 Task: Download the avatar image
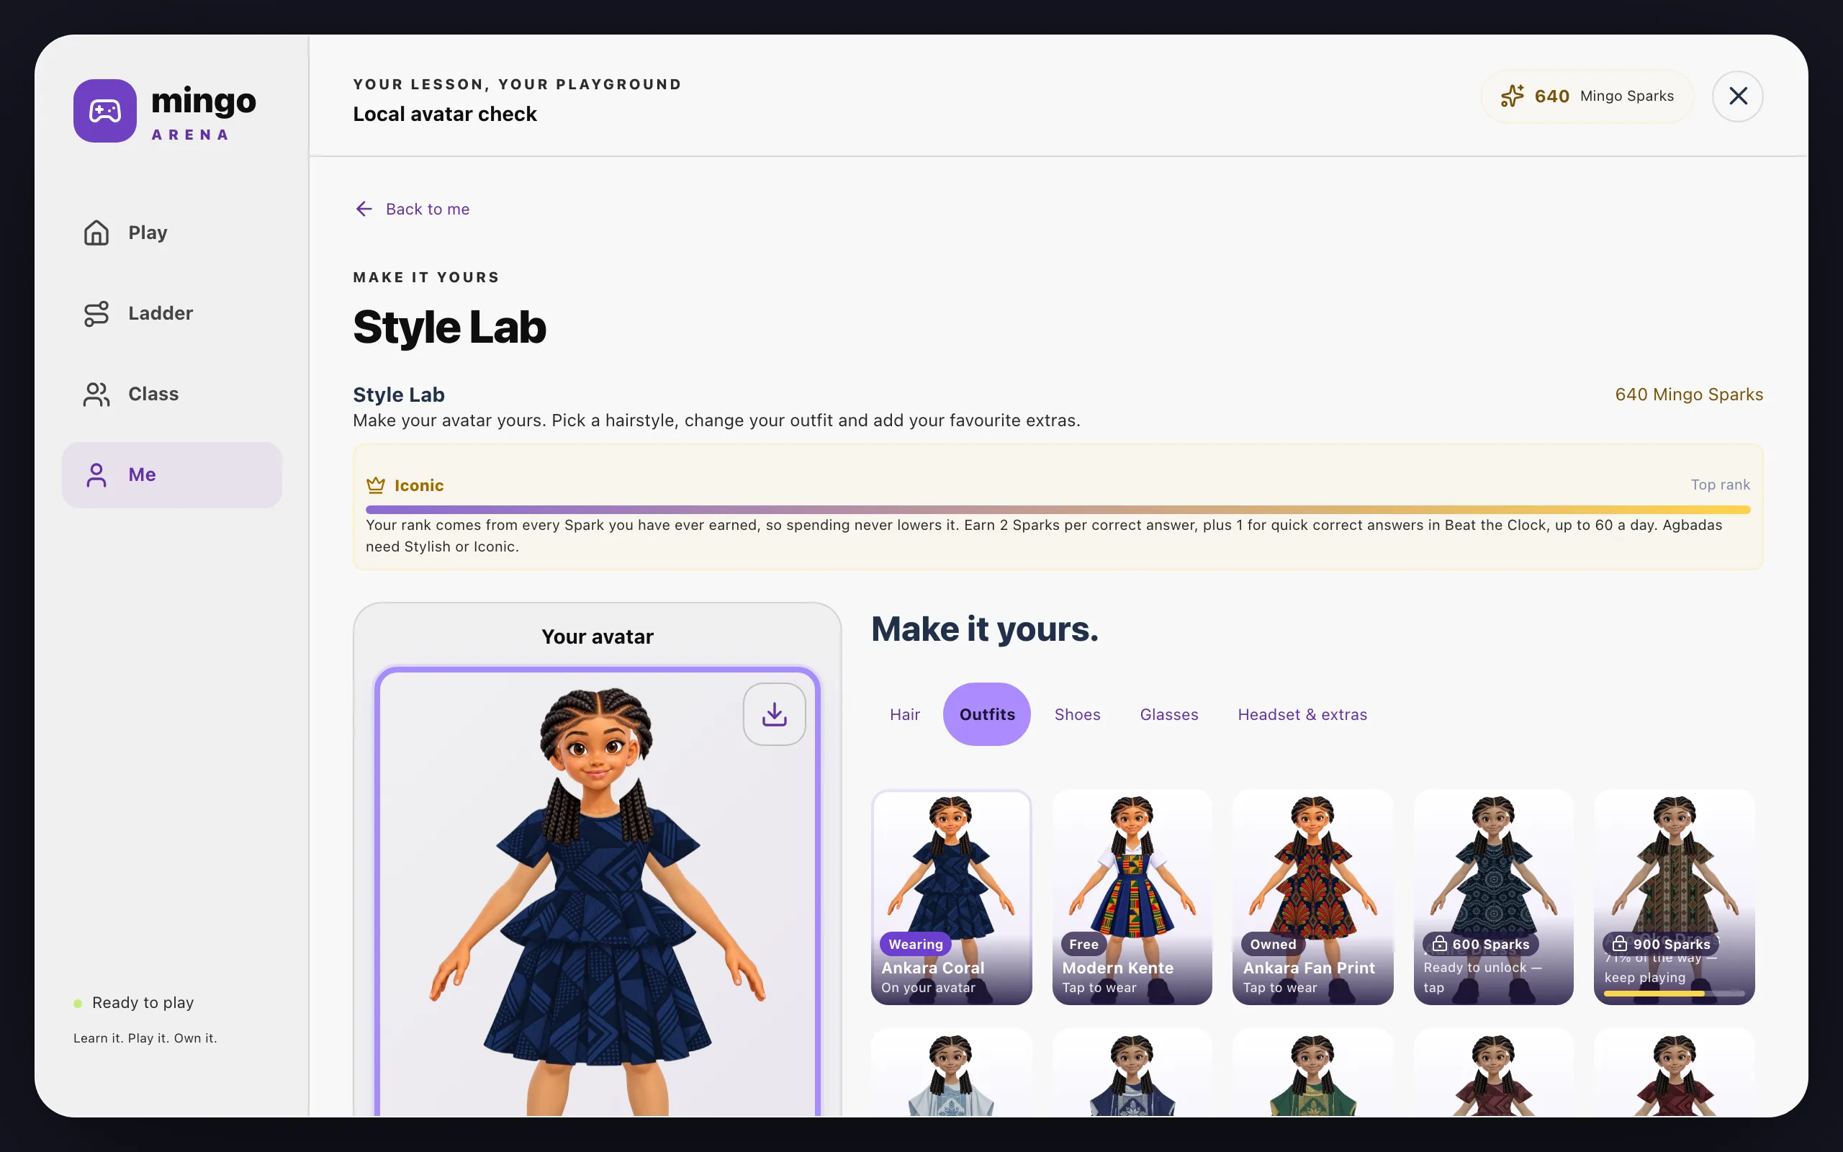coord(775,714)
